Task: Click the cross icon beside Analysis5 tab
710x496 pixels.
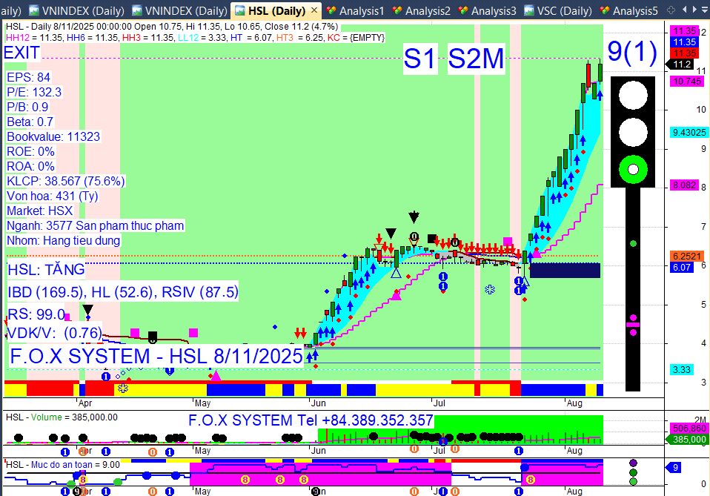Action: (671, 10)
